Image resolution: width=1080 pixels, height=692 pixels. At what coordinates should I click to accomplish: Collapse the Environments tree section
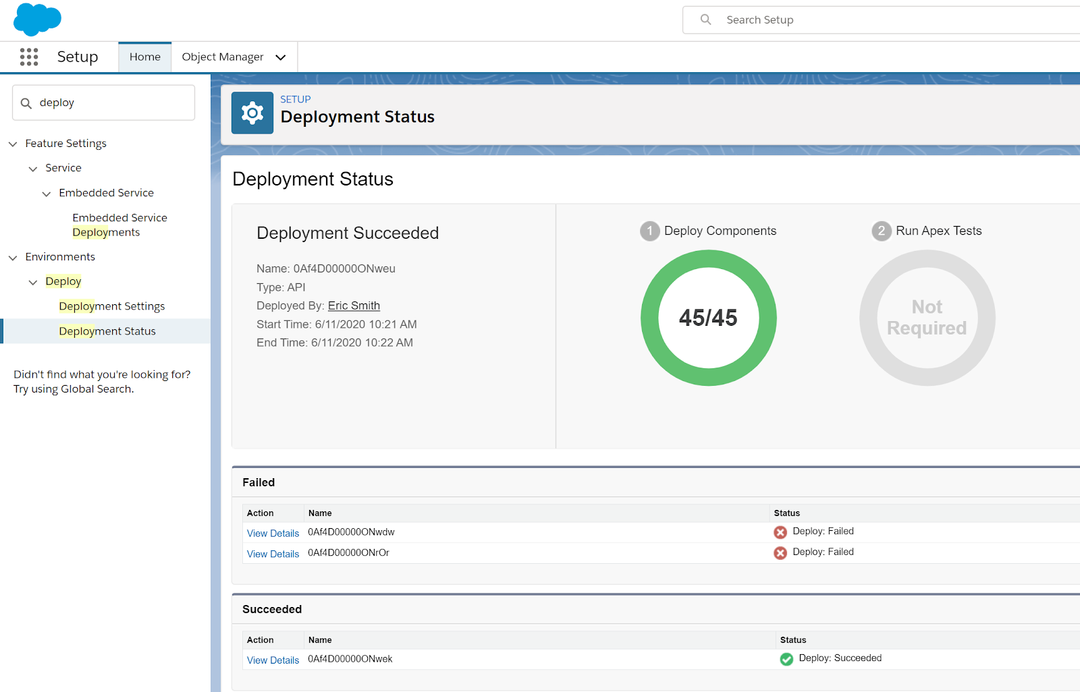click(x=13, y=258)
